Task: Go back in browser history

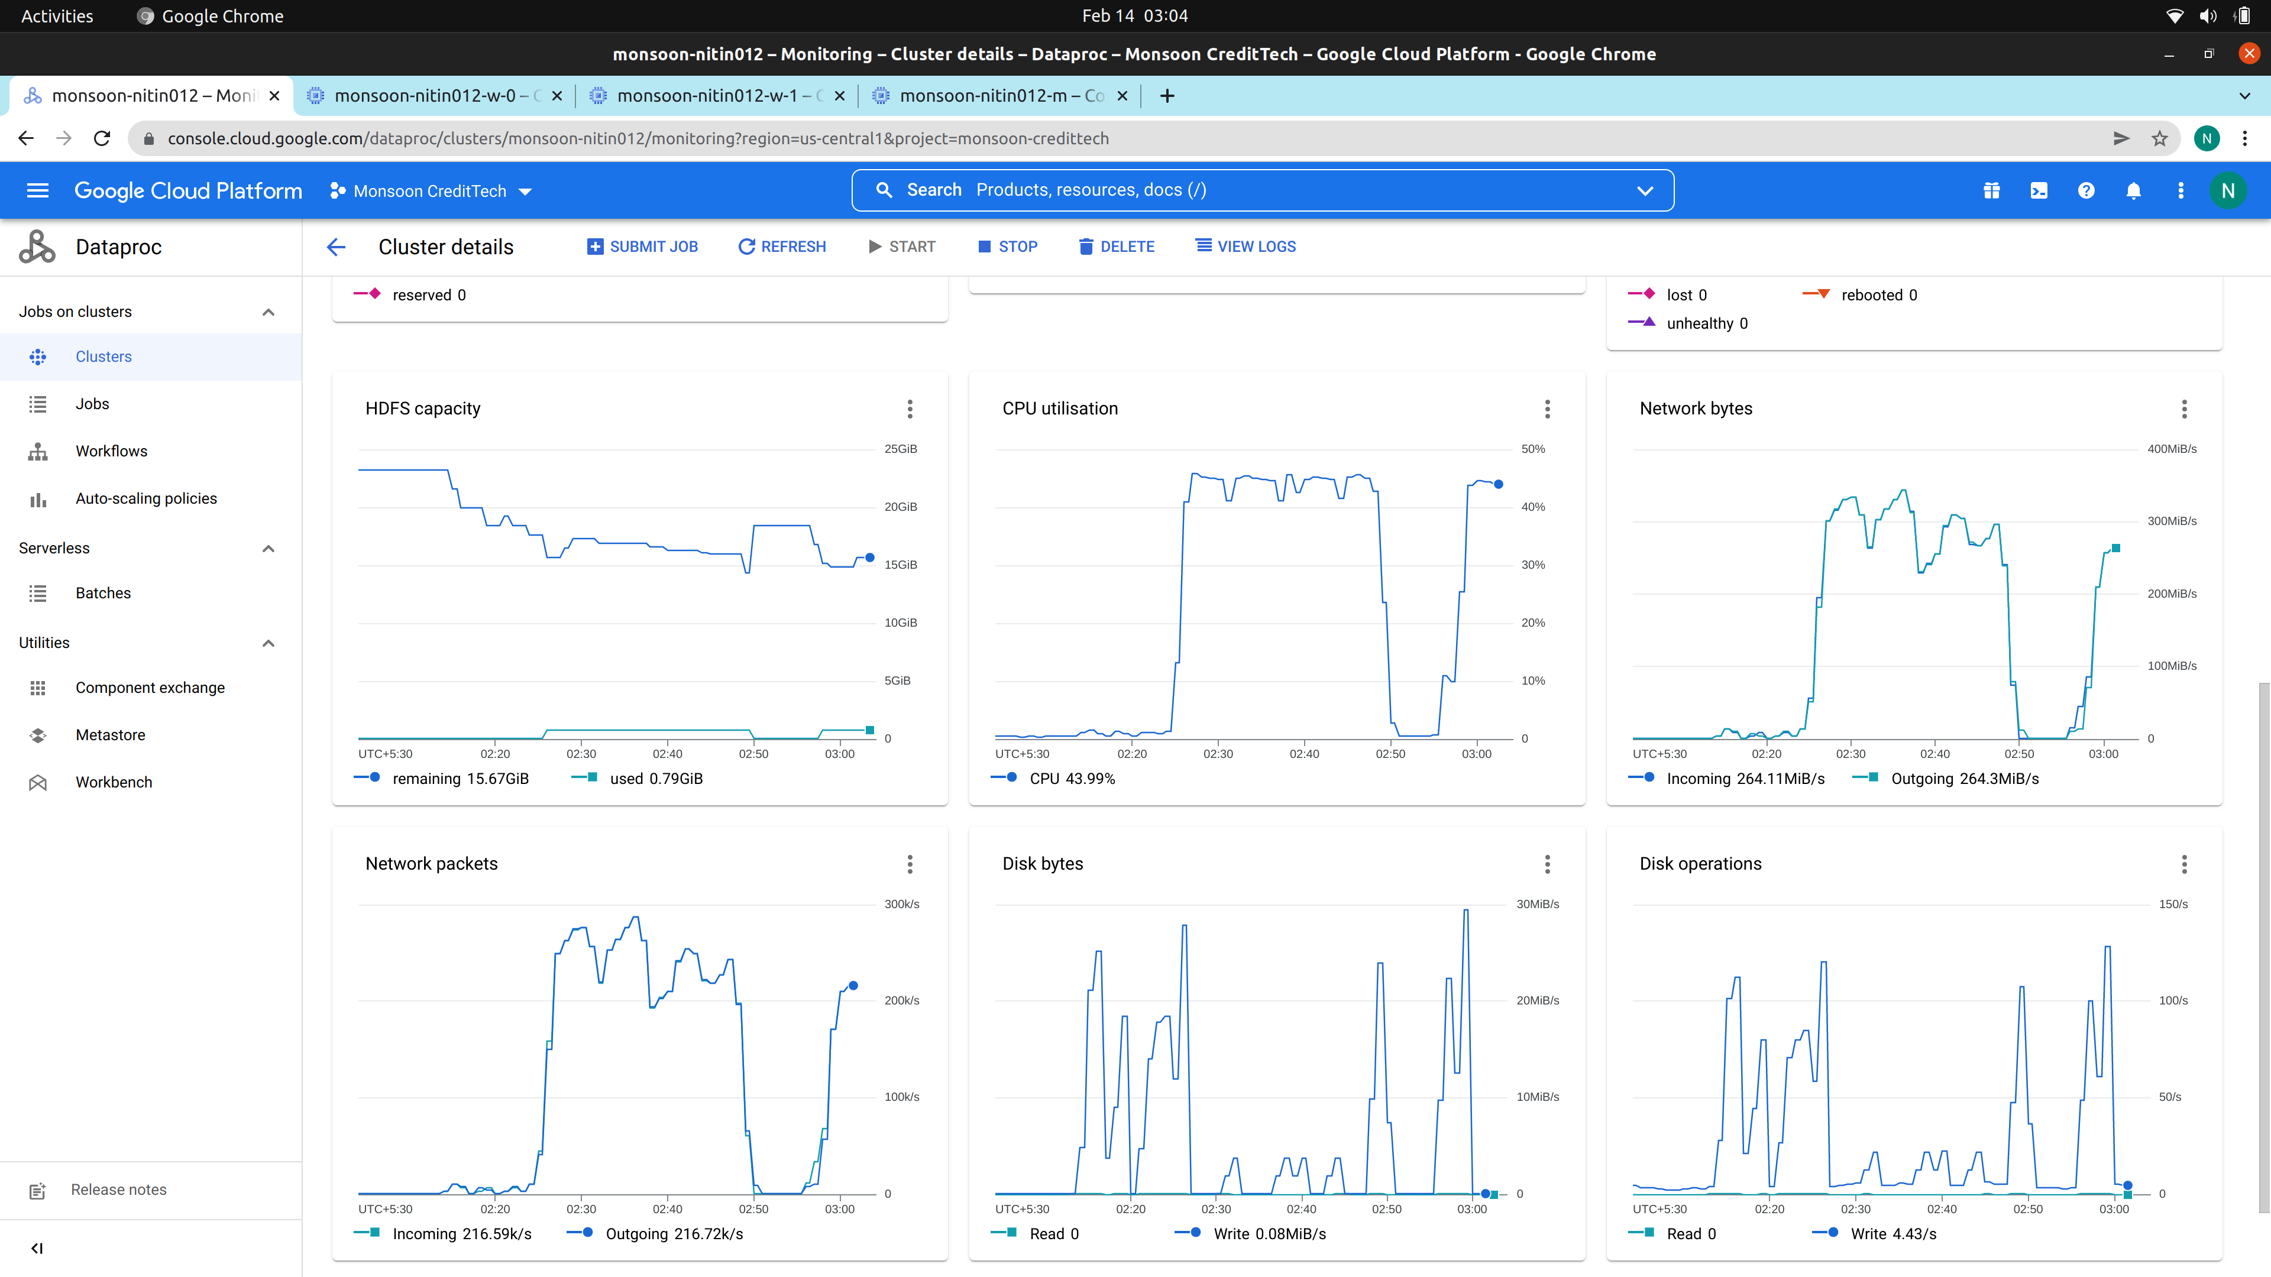Action: pyautogui.click(x=25, y=138)
